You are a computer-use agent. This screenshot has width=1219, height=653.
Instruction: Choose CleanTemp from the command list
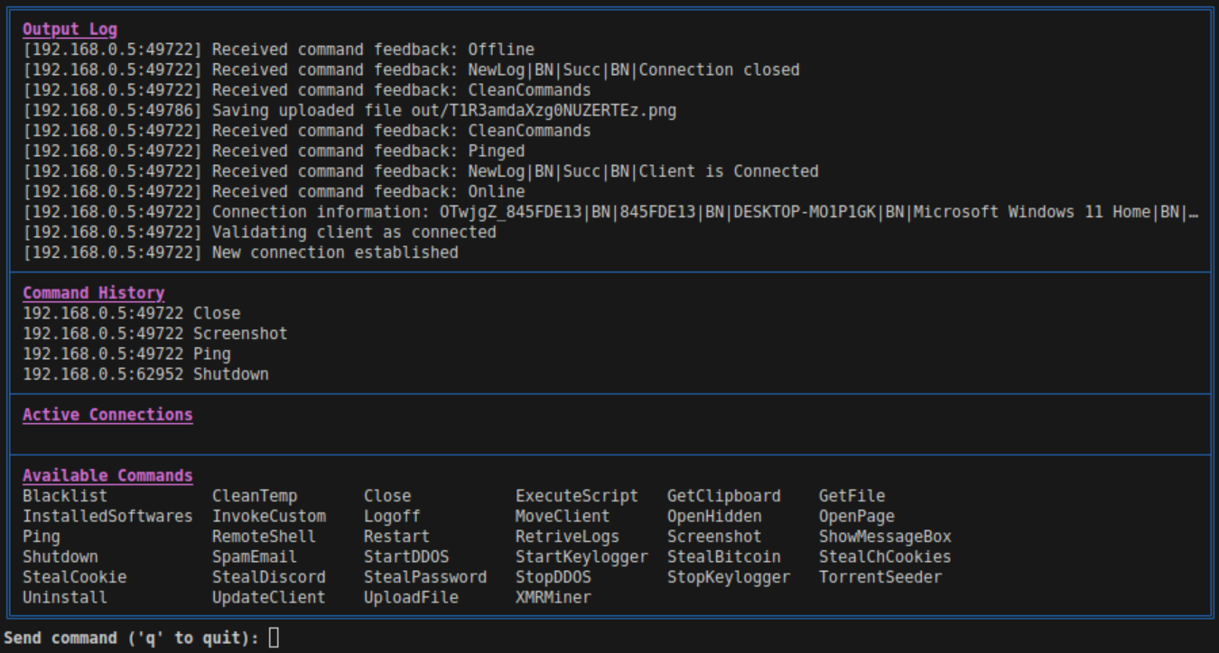click(x=254, y=496)
